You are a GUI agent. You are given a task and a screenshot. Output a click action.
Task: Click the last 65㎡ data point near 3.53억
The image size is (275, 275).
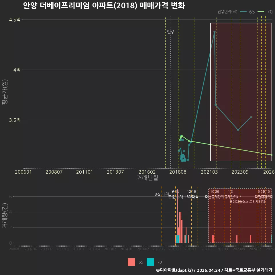pyautogui.click(x=251, y=117)
